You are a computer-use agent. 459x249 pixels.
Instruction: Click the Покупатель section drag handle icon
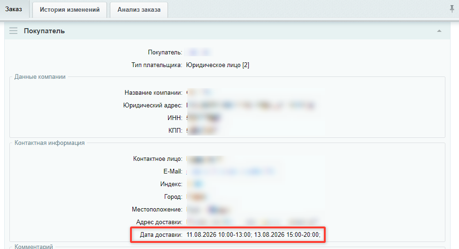click(x=13, y=31)
